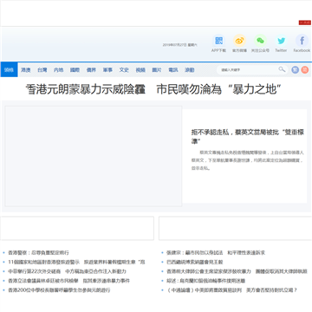
Task: Go to the 滾動 section
Action: point(190,70)
